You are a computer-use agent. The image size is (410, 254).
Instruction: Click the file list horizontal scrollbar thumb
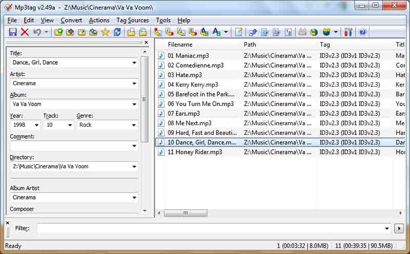pyautogui.click(x=186, y=213)
